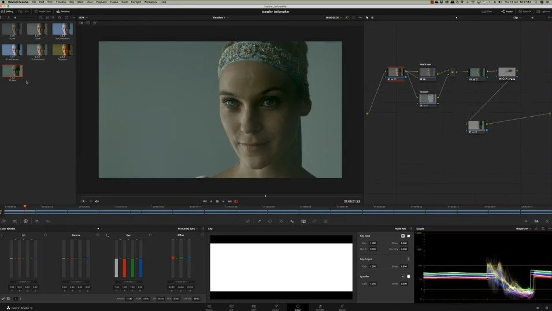The width and height of the screenshot is (552, 311).
Task: Reset the Offset bars
Action: pyautogui.click(x=202, y=235)
